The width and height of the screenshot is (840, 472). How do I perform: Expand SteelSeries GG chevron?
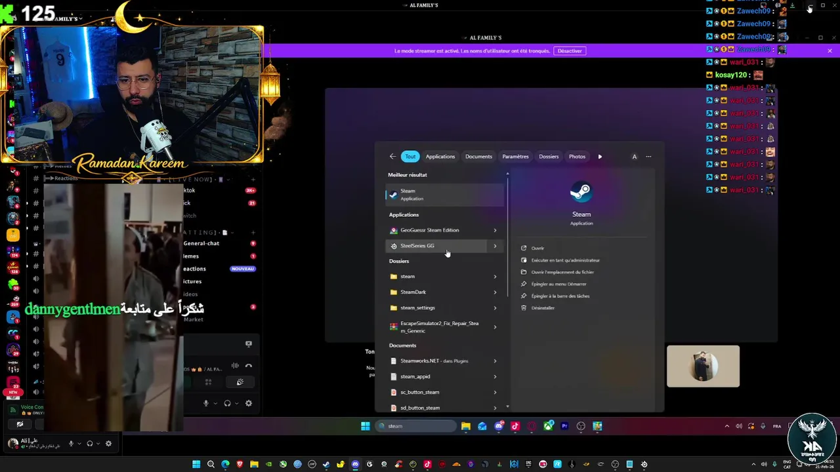495,246
